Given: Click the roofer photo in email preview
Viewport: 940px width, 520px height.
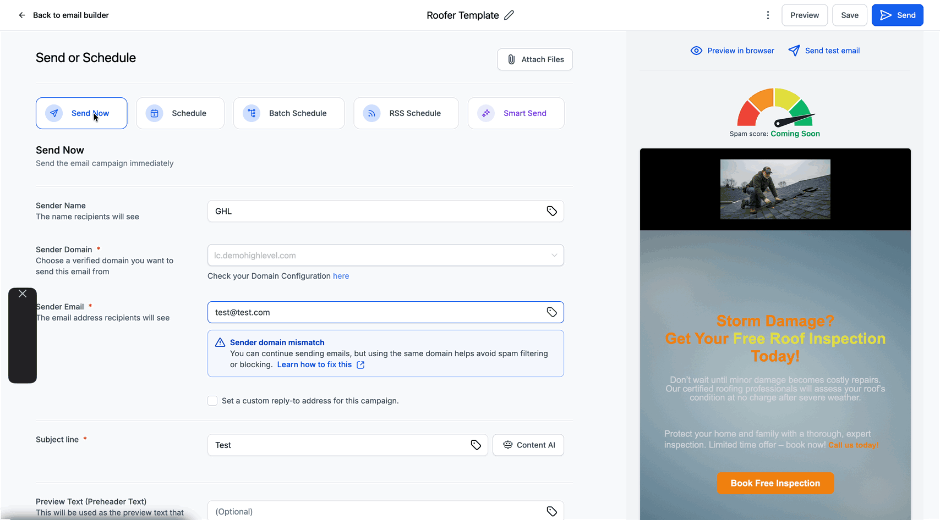Looking at the screenshot, I should click(775, 189).
